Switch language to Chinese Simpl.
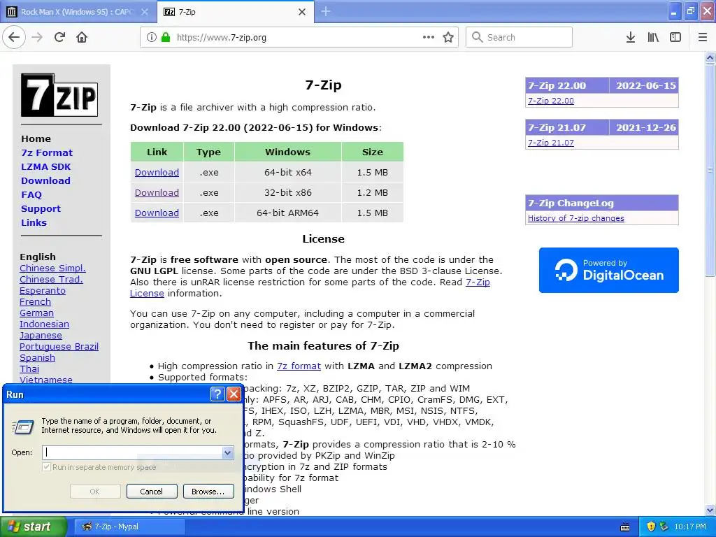Image resolution: width=716 pixels, height=537 pixels. tap(52, 268)
